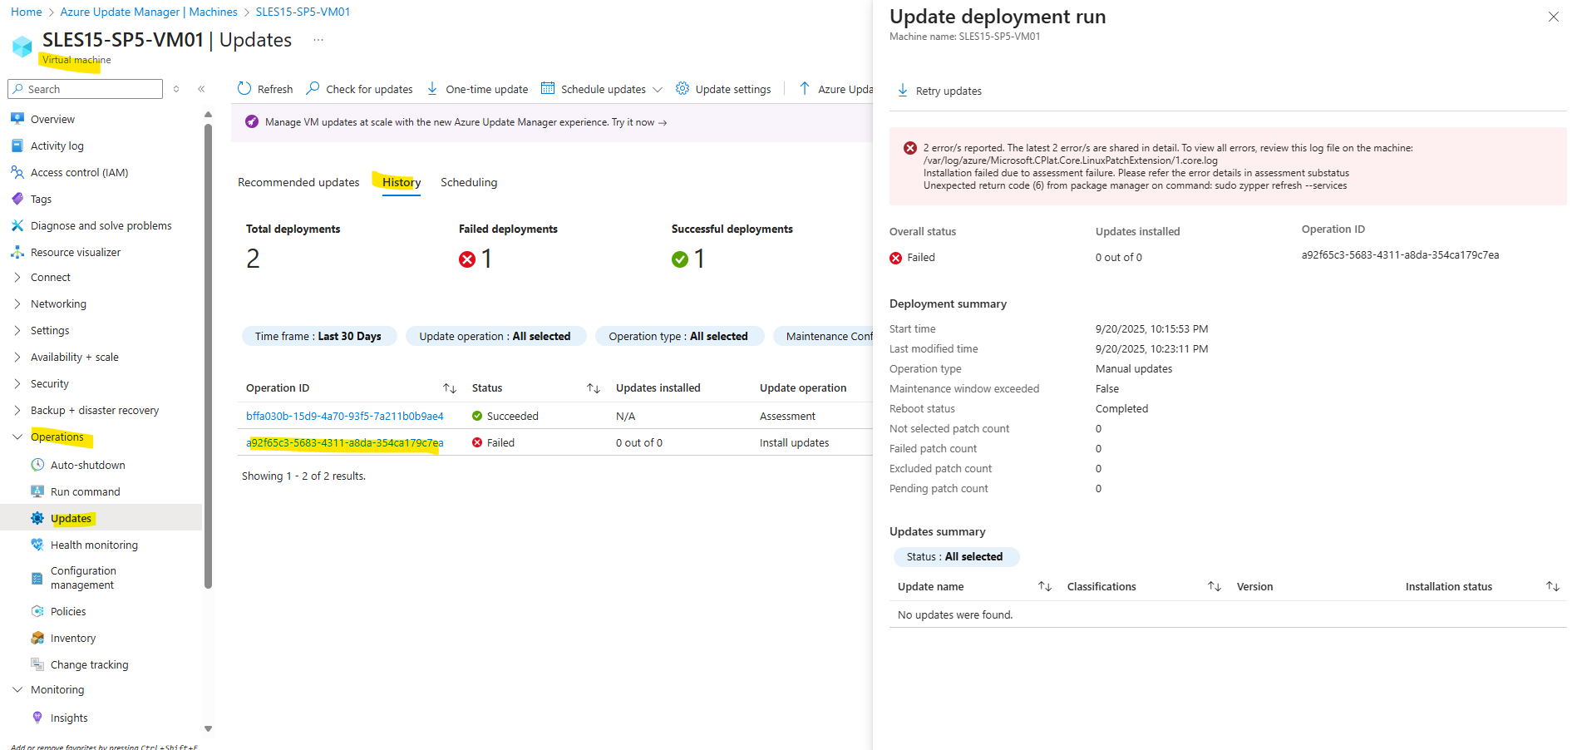The height and width of the screenshot is (750, 1572).
Task: Click sidebar expand-collapse diamond icon
Action: point(176,89)
